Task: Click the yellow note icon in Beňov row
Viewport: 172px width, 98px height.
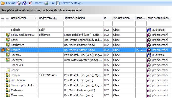Action: point(8,70)
